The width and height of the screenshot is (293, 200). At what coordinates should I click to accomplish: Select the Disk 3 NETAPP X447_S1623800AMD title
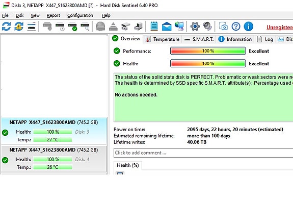click(54, 122)
